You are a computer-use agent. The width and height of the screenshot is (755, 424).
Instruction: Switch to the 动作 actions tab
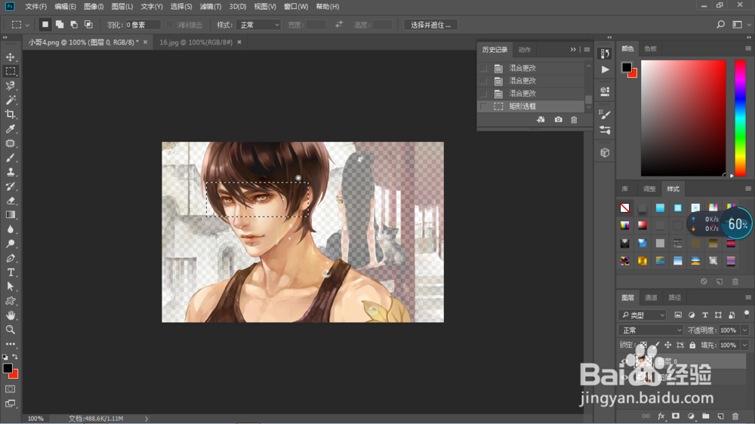[525, 50]
